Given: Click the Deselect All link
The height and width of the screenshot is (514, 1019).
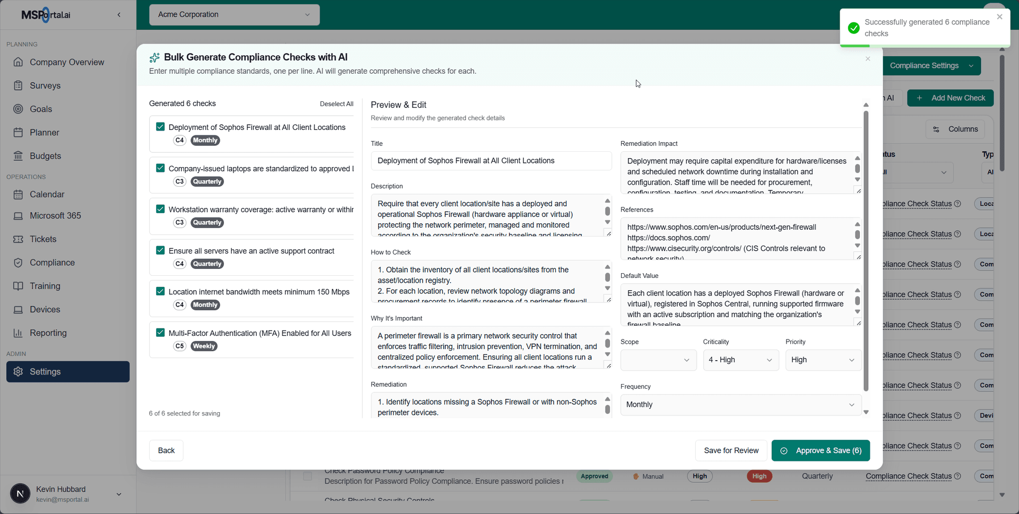Looking at the screenshot, I should (336, 103).
